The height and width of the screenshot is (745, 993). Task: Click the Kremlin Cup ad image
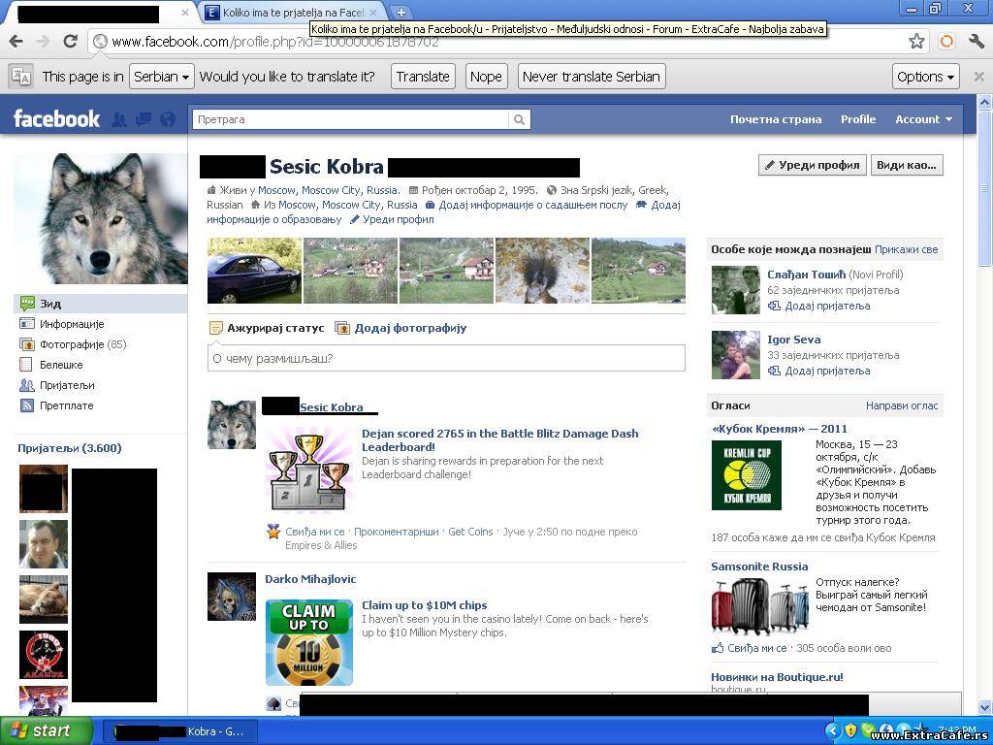(x=747, y=475)
